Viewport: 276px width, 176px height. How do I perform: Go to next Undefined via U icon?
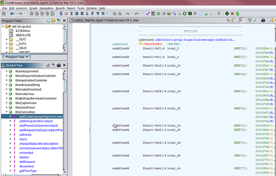[x=82, y=14]
